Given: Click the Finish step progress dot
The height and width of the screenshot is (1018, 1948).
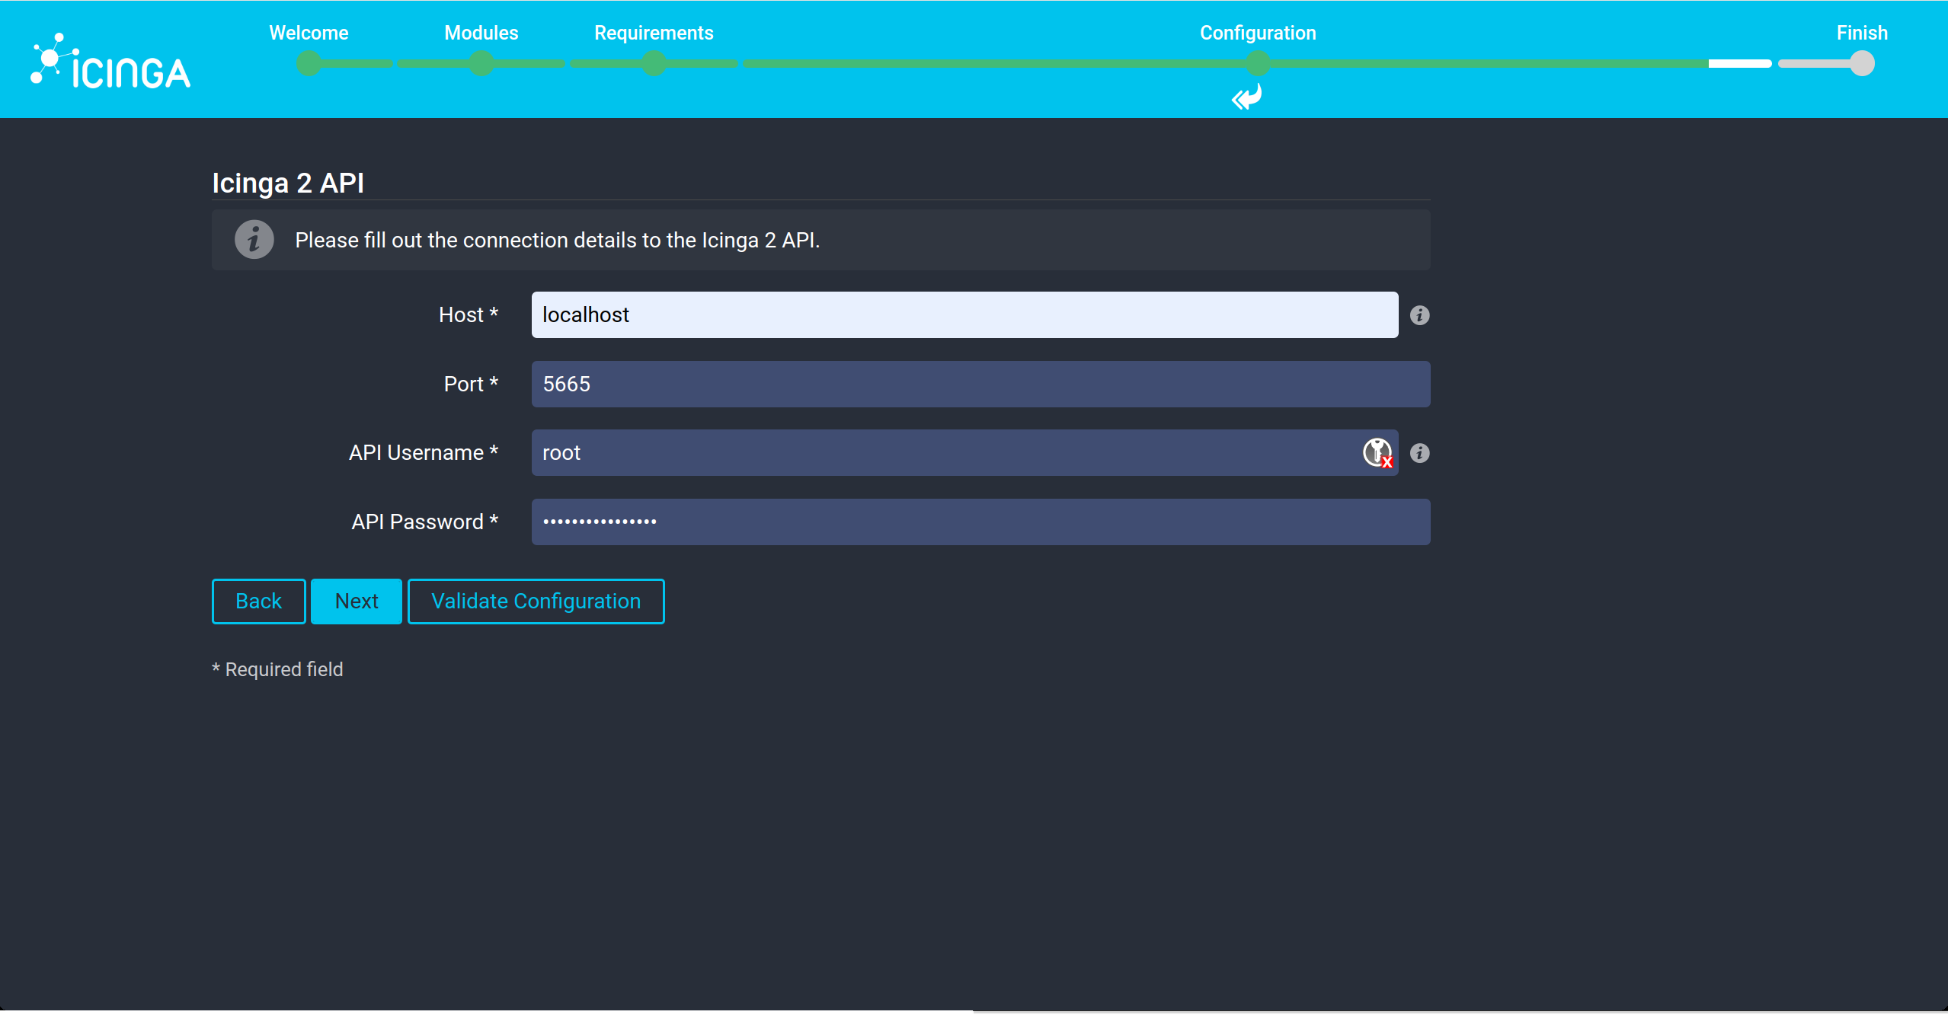Looking at the screenshot, I should point(1862,63).
